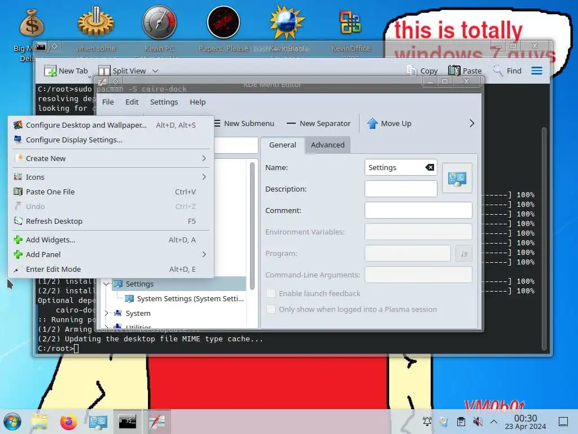Open the Create New submenu
The width and height of the screenshot is (578, 434).
pyautogui.click(x=111, y=158)
